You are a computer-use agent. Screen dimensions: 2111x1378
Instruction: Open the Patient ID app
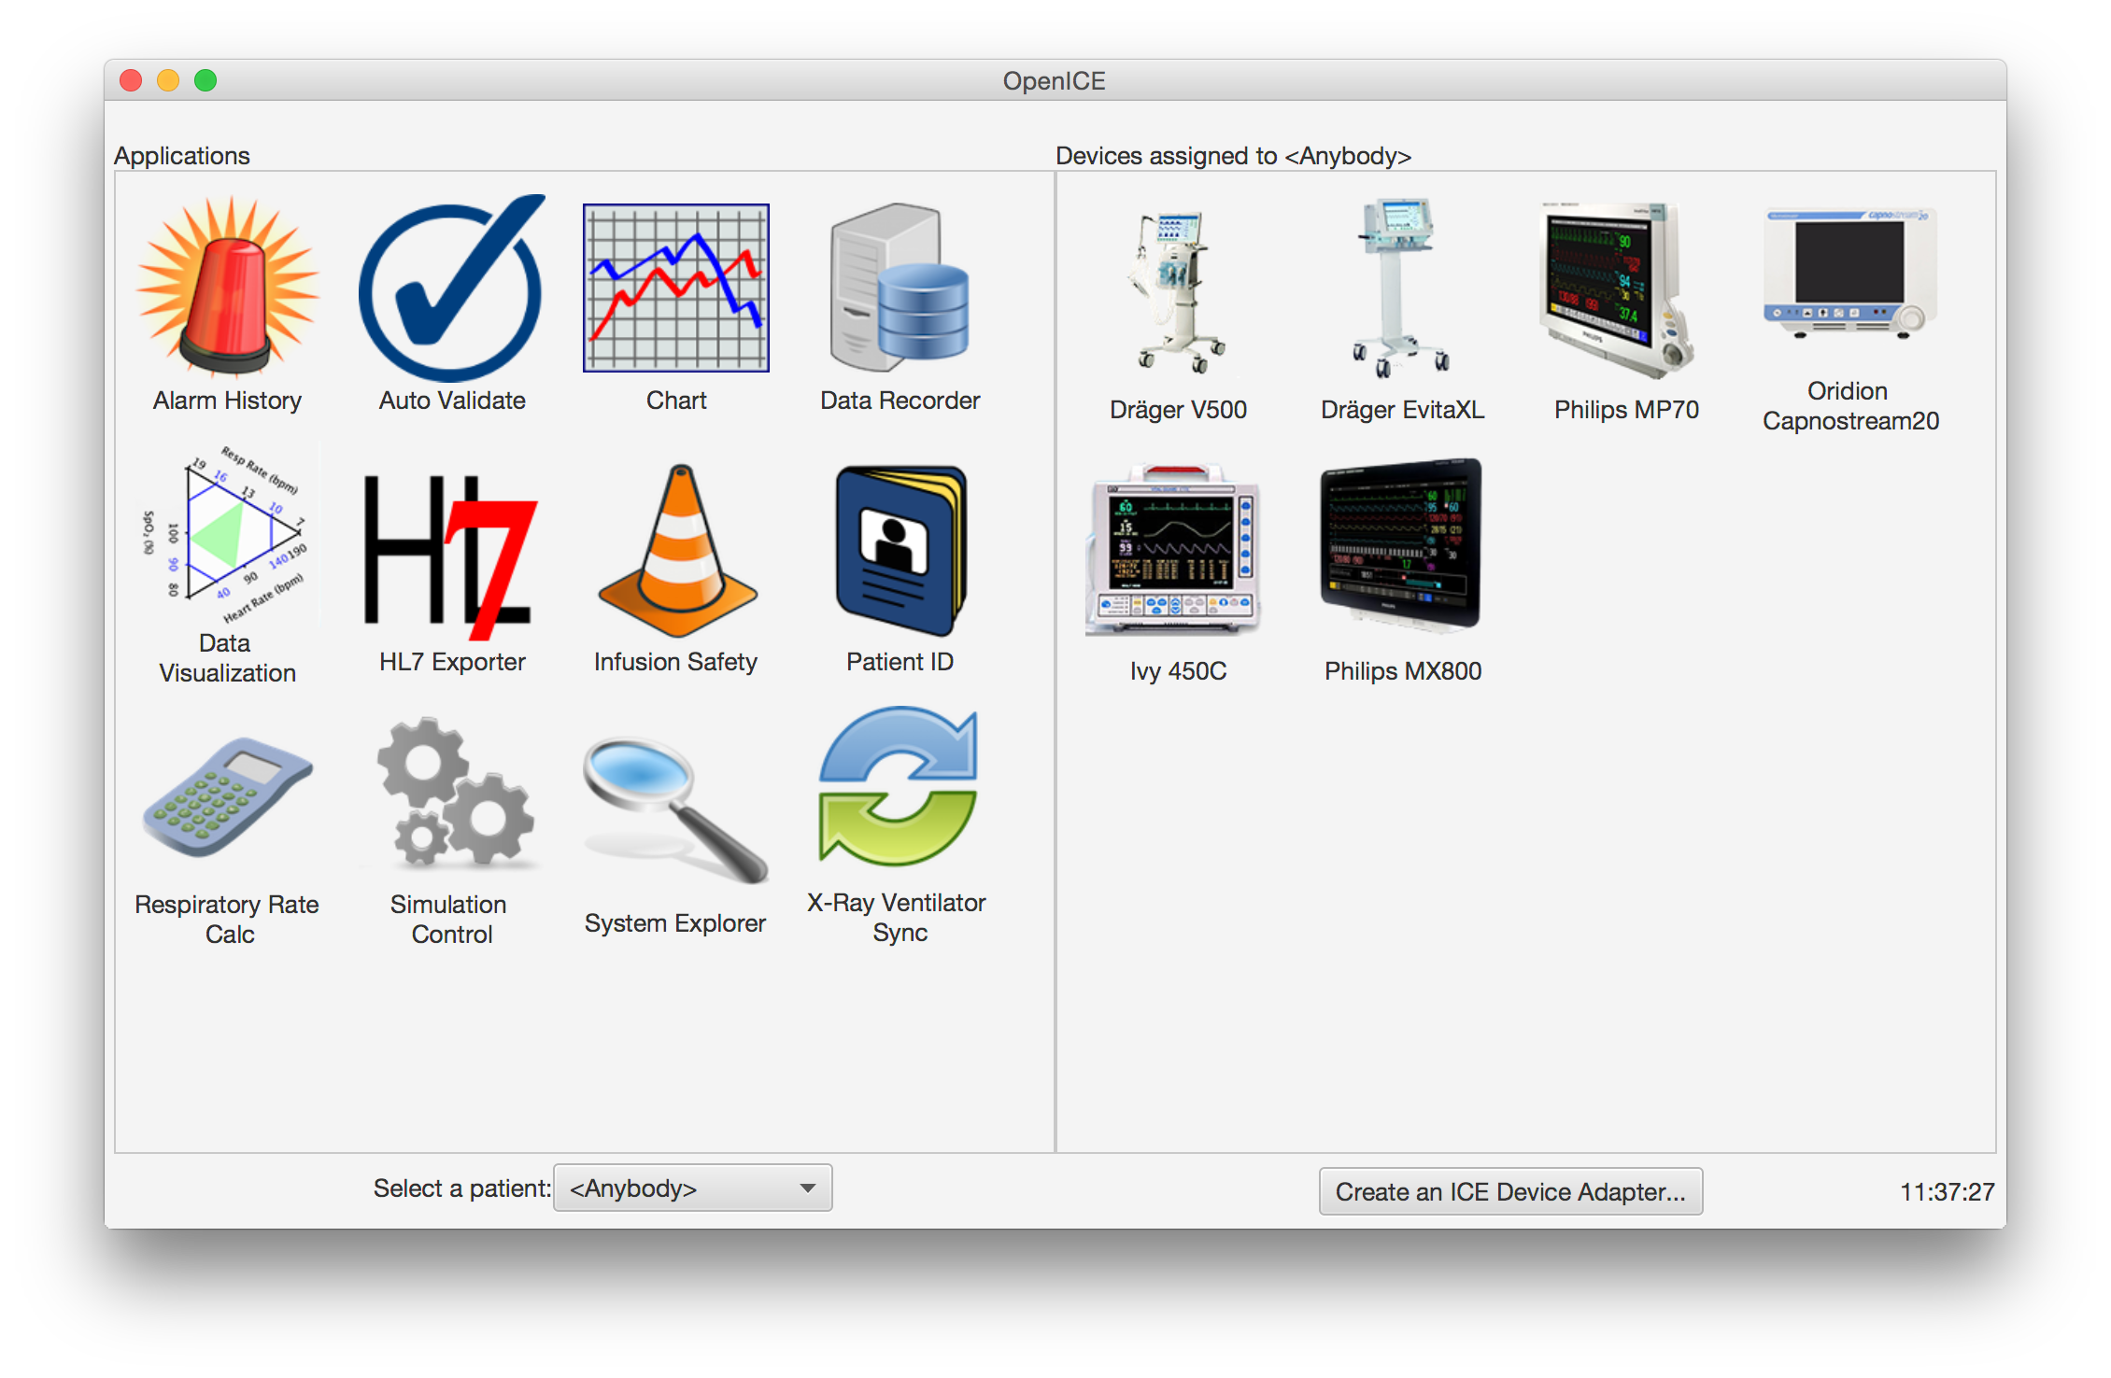pos(900,551)
